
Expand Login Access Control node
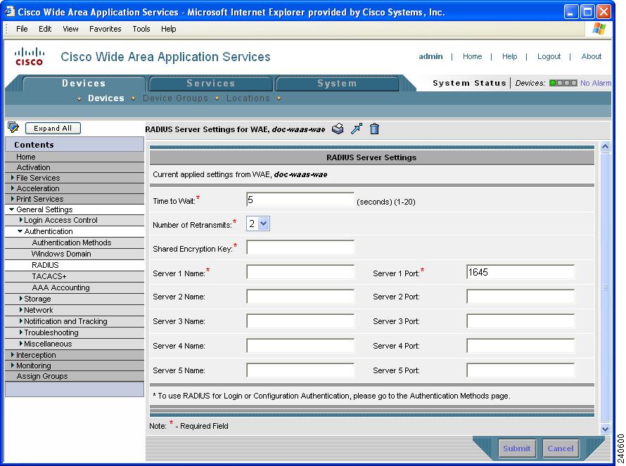tap(21, 220)
